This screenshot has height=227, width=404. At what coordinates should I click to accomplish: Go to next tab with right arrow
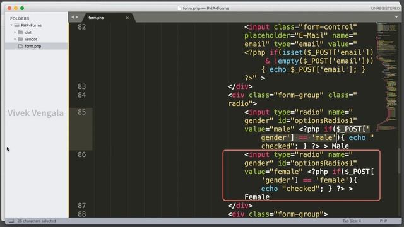77,17
